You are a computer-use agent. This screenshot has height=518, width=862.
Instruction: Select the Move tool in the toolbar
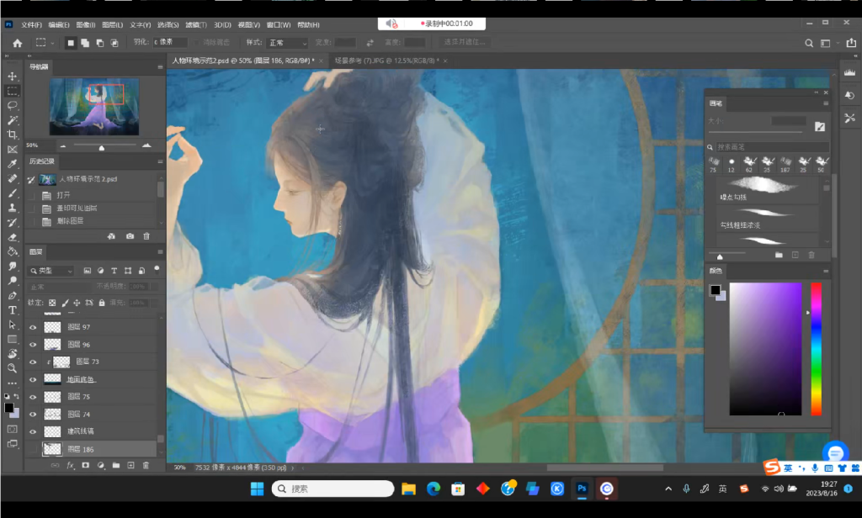(x=12, y=76)
